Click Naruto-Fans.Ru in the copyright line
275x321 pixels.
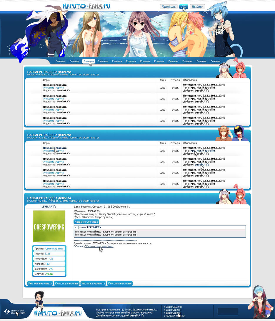147,310
